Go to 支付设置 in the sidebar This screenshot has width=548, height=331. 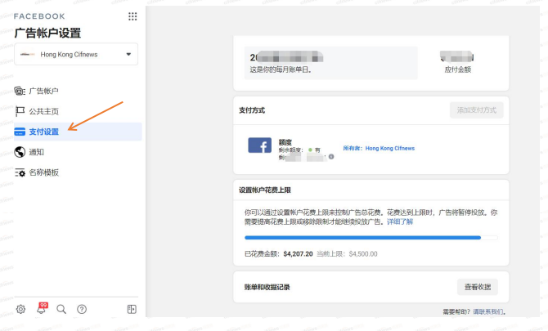click(x=43, y=132)
